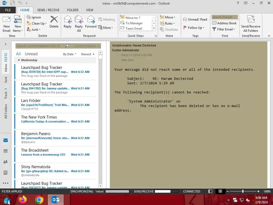Viewport: 273px width, 205px height.
Task: Open the Rules dropdown
Action: click(x=167, y=23)
